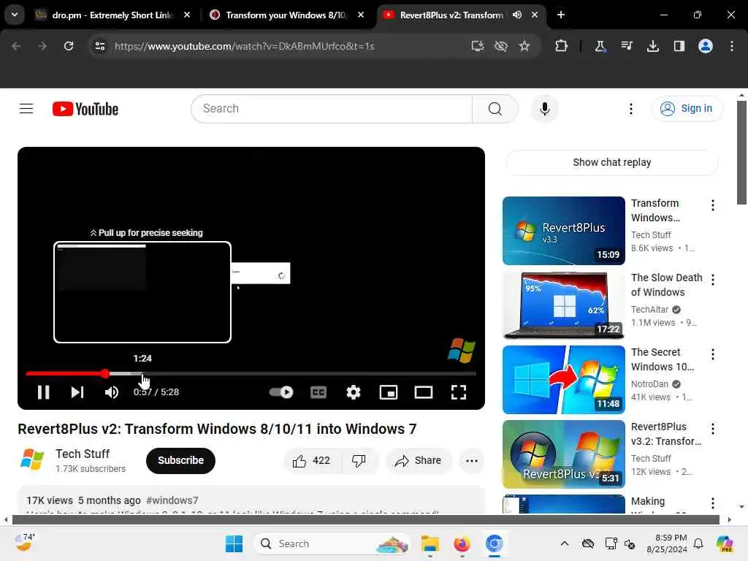Open the Windows Start menu
The width and height of the screenshot is (748, 561).
234,543
